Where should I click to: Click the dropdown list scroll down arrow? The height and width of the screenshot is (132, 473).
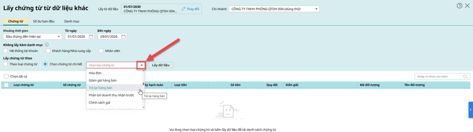pyautogui.click(x=144, y=107)
